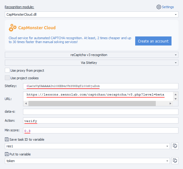The image size is (183, 169).
Task: Enable Use proxy from project checkbox
Action: pyautogui.click(x=7, y=70)
